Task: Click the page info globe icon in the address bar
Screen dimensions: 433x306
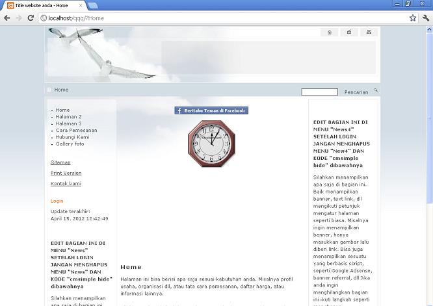Action: click(44, 18)
